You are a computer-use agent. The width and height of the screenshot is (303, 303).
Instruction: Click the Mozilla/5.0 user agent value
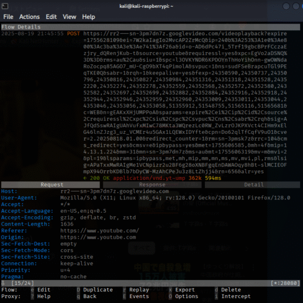point(175,198)
